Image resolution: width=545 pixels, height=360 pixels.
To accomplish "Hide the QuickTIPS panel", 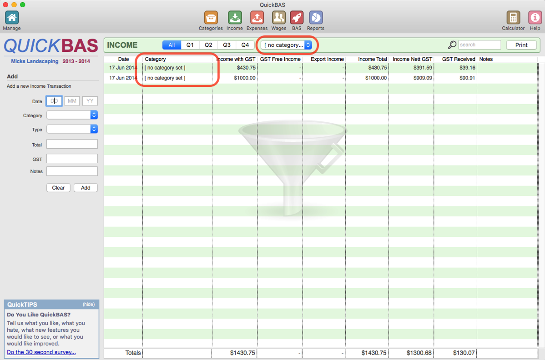I will (x=89, y=305).
